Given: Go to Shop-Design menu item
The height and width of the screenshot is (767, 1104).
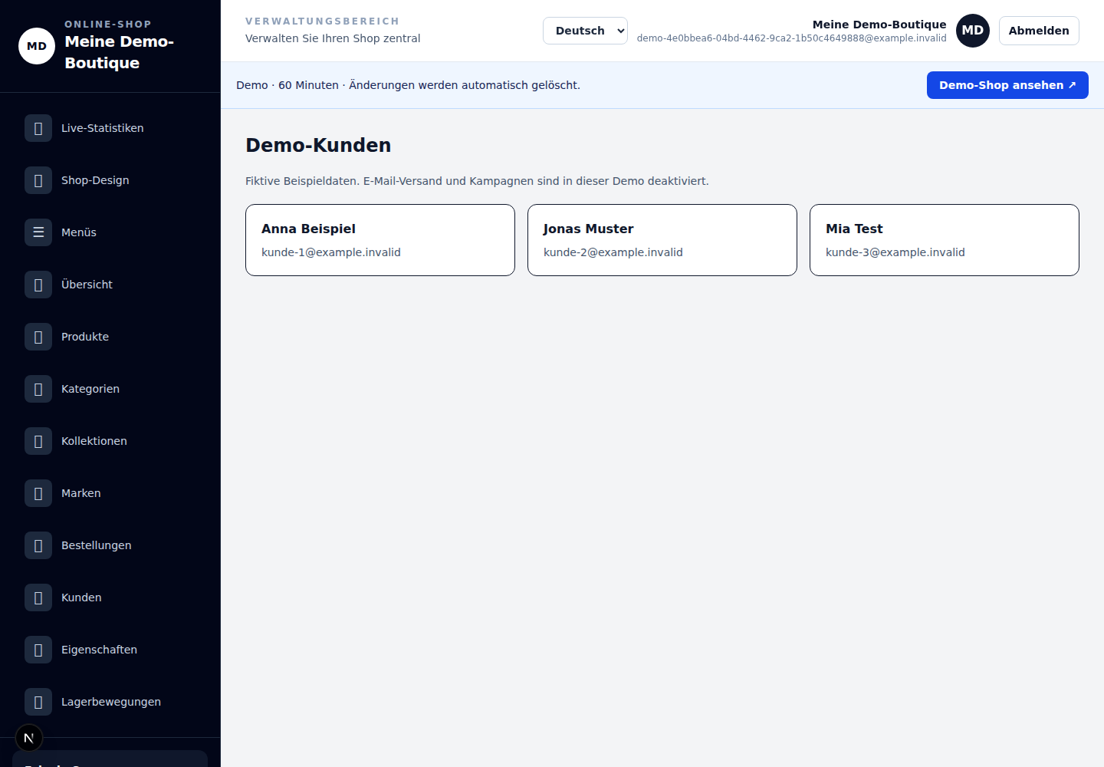Looking at the screenshot, I should [110, 180].
